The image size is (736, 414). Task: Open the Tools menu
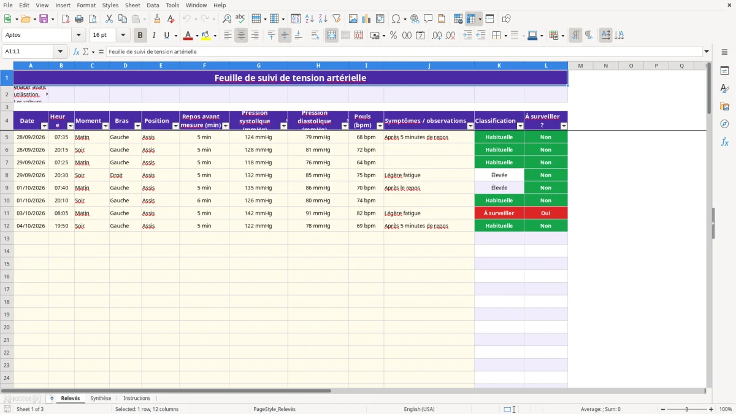point(172,5)
